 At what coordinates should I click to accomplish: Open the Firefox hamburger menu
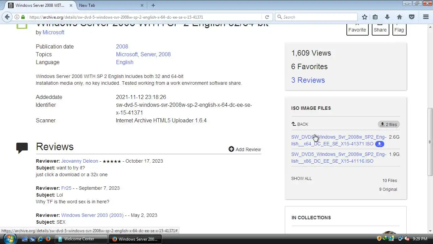(426, 17)
